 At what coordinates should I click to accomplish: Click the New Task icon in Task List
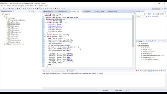pyautogui.click(x=145, y=14)
